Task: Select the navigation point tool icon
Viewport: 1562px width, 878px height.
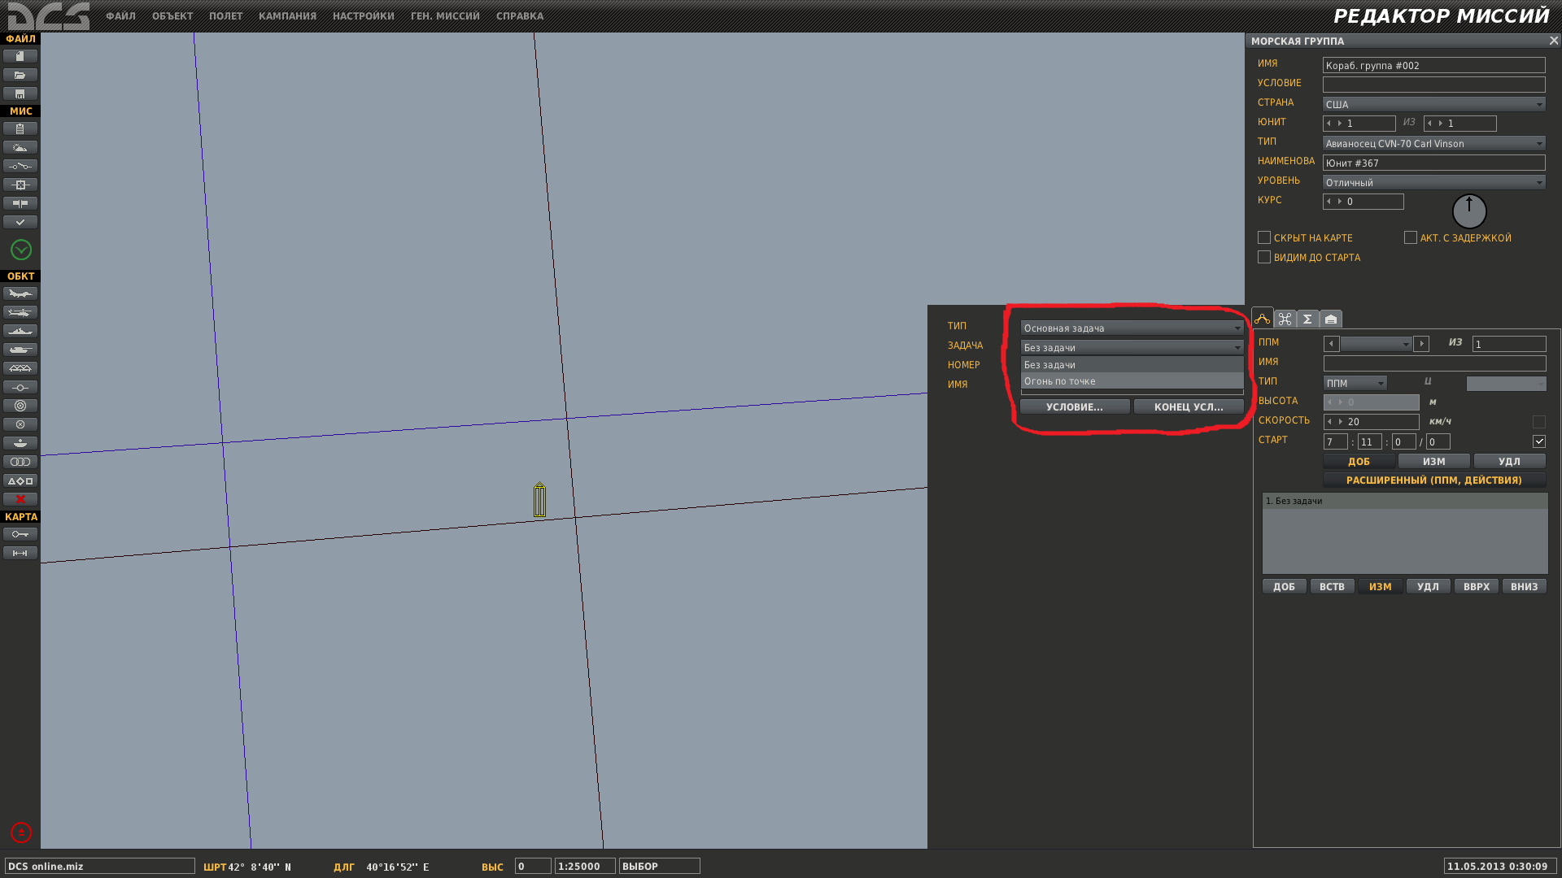Action: tap(20, 387)
